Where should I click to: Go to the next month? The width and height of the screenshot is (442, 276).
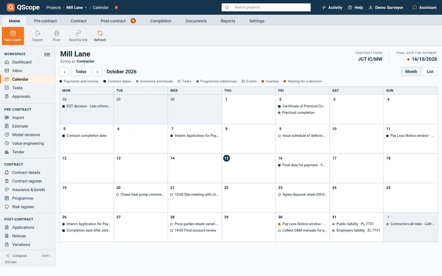coord(97,71)
